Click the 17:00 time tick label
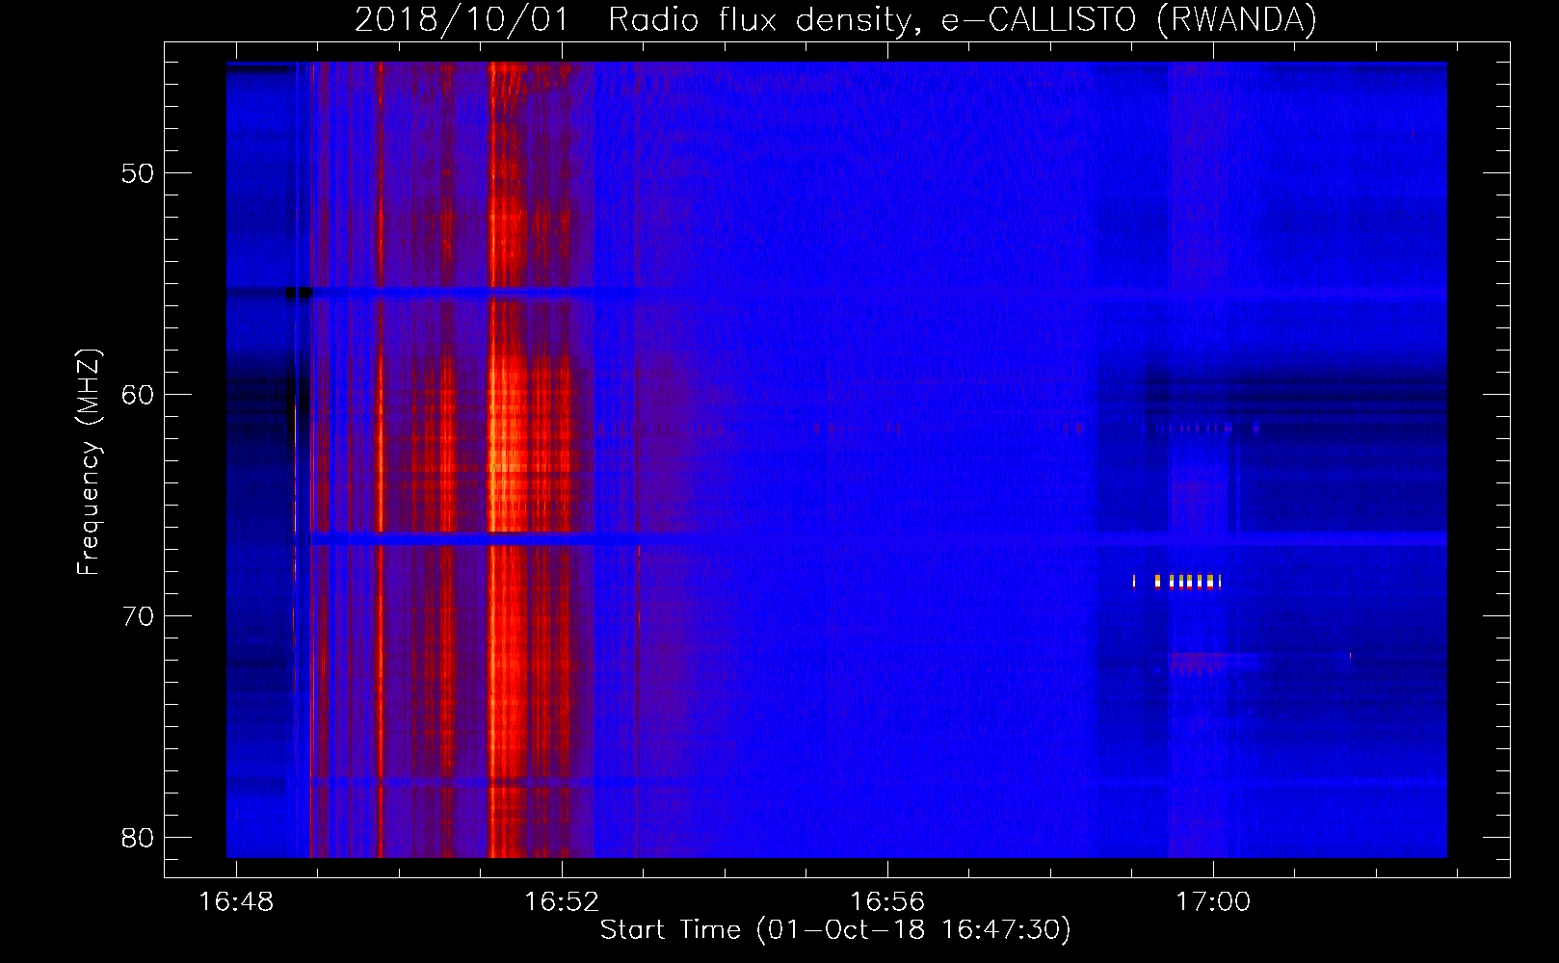This screenshot has height=963, width=1559. [1213, 902]
